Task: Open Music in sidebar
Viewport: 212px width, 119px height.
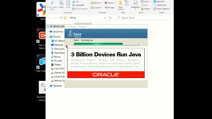Action: pos(56,57)
